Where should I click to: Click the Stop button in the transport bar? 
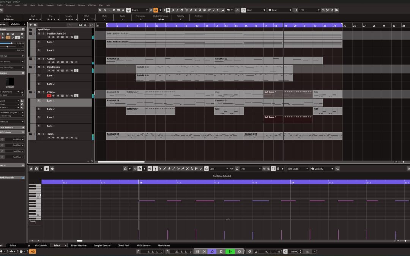[x=221, y=251]
